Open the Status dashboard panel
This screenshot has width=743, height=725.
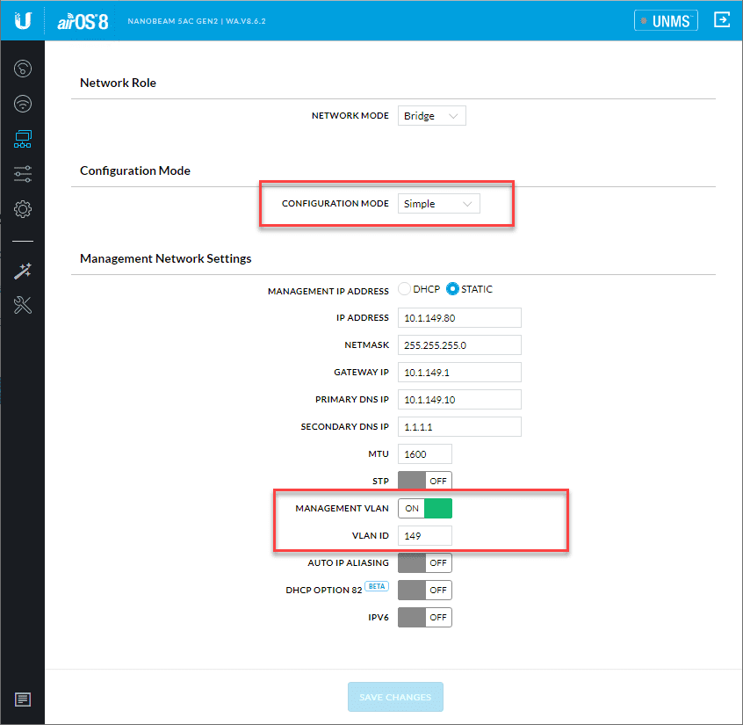tap(22, 69)
